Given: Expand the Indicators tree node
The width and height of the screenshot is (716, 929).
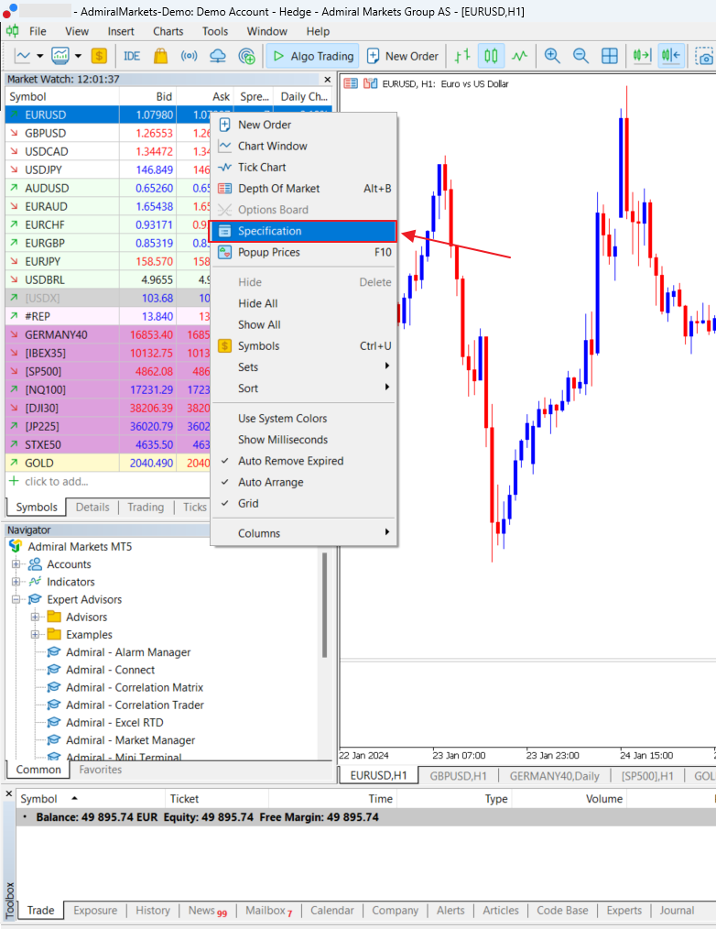Looking at the screenshot, I should pyautogui.click(x=16, y=582).
